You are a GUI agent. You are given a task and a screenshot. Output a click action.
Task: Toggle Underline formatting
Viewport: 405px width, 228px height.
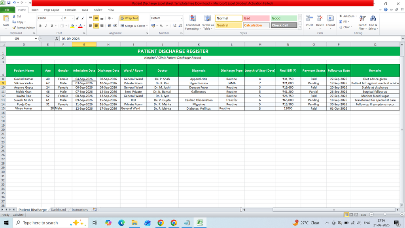click(52, 26)
